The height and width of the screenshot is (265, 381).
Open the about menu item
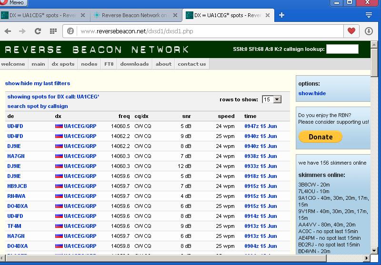(x=163, y=64)
